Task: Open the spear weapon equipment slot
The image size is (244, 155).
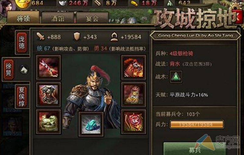Action: [x=48, y=67]
